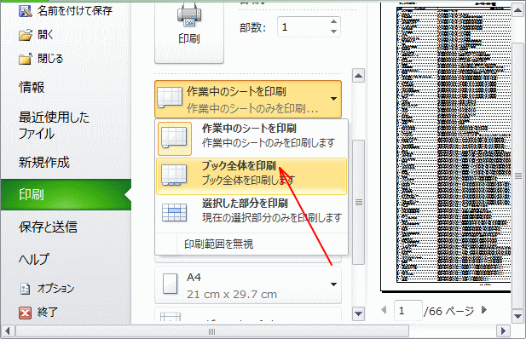Toggle ignore print area (印刷範囲を無視)
This screenshot has height=339, width=526.
(251, 244)
